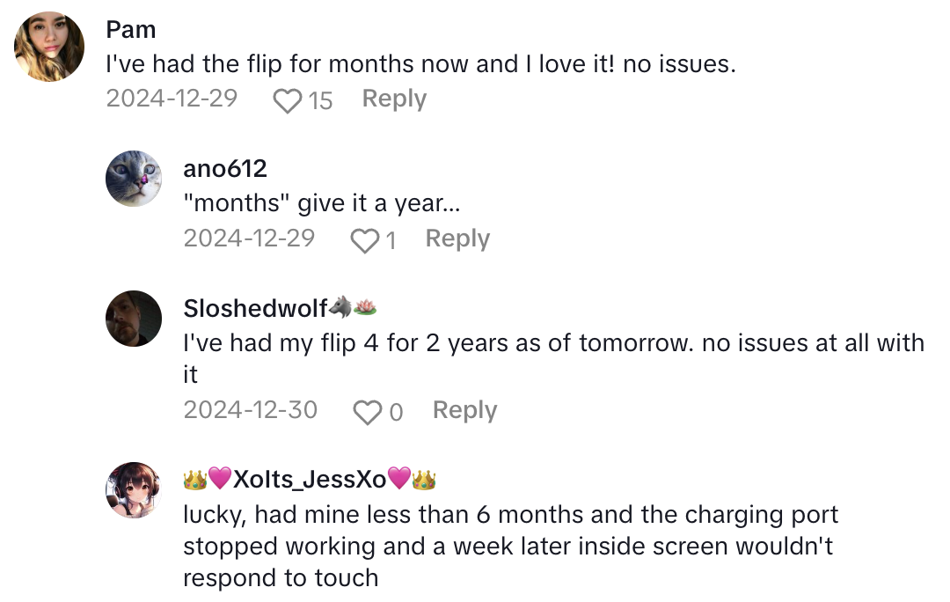Tap XoIts_JessXo's anime avatar
The image size is (950, 602).
[134, 490]
